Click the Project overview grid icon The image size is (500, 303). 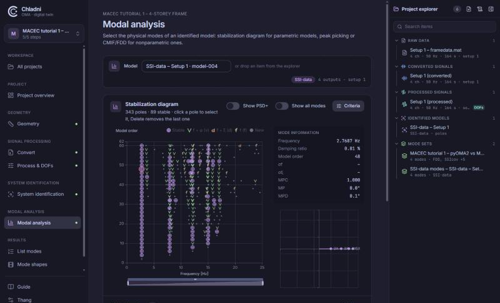11,95
